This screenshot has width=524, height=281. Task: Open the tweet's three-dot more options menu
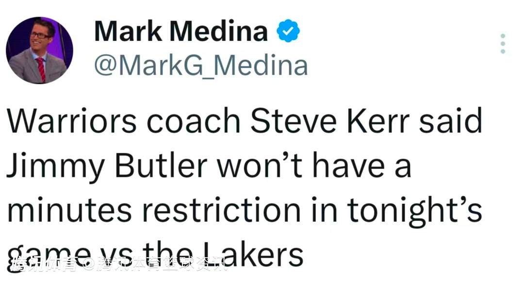pos(503,44)
